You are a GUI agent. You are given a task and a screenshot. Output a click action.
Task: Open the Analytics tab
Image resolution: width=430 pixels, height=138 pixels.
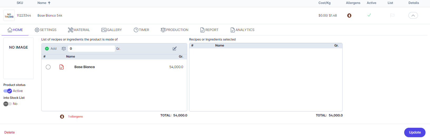(242, 30)
